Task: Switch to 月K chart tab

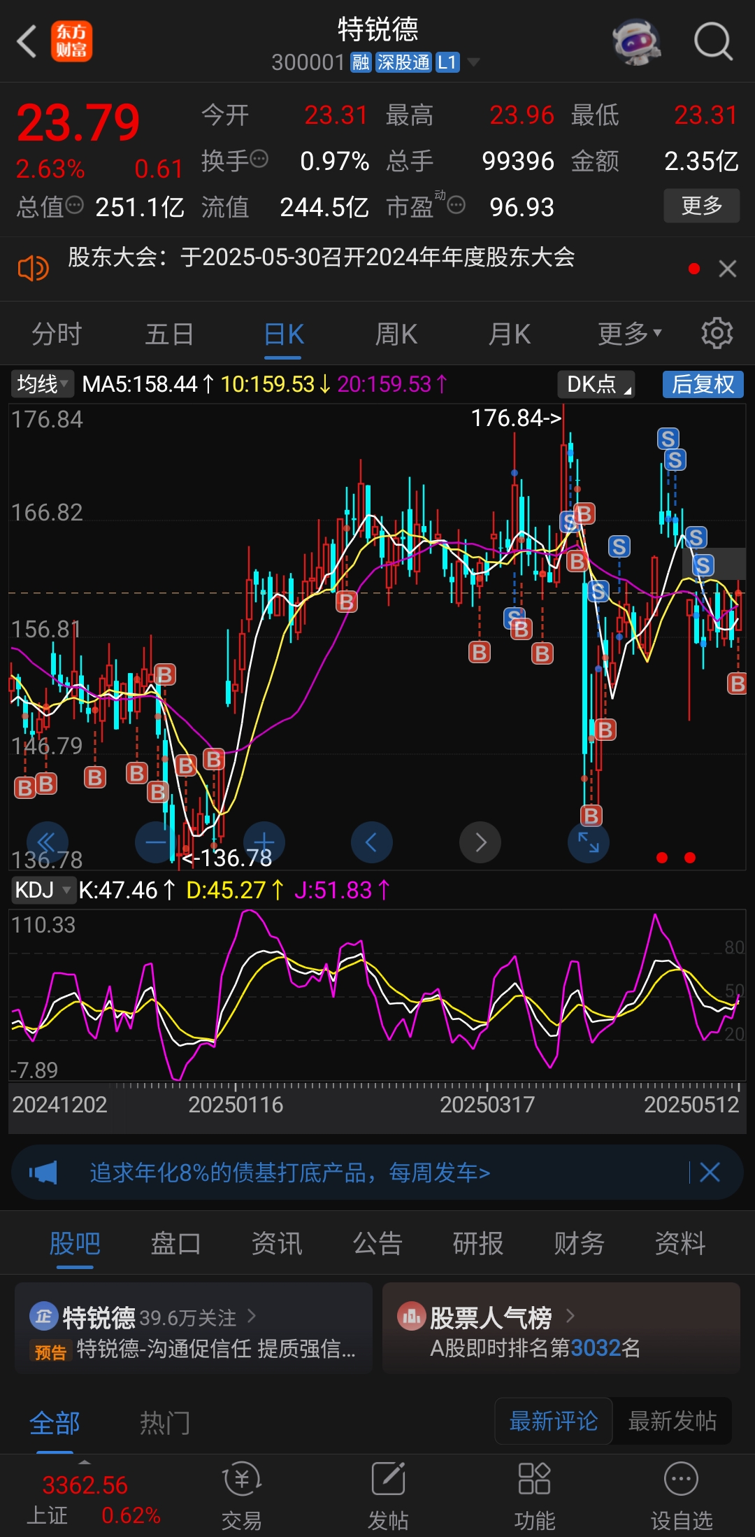Action: (x=510, y=334)
